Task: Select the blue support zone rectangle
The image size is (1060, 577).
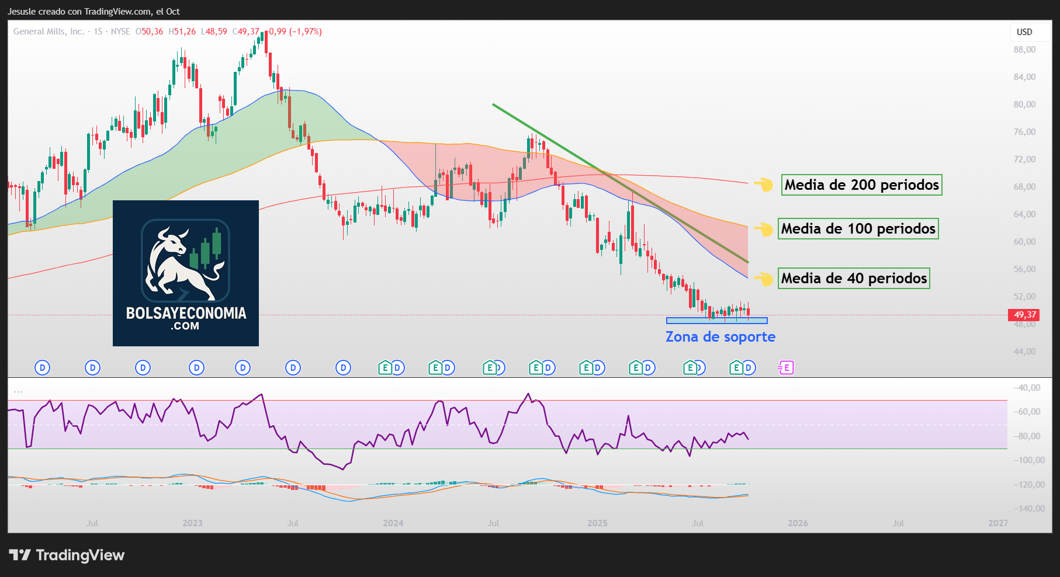Action: [716, 321]
